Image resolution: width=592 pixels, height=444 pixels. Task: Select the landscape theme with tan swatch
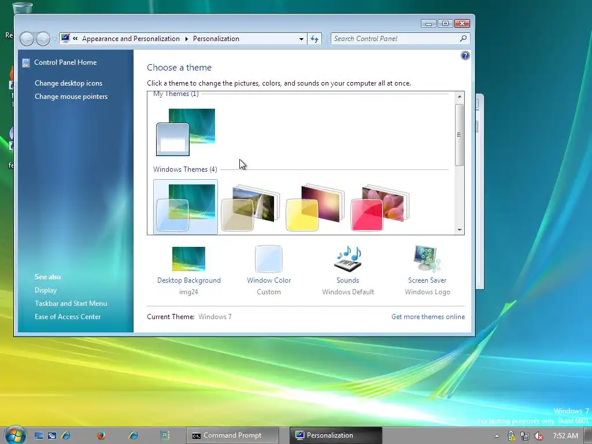coord(250,208)
